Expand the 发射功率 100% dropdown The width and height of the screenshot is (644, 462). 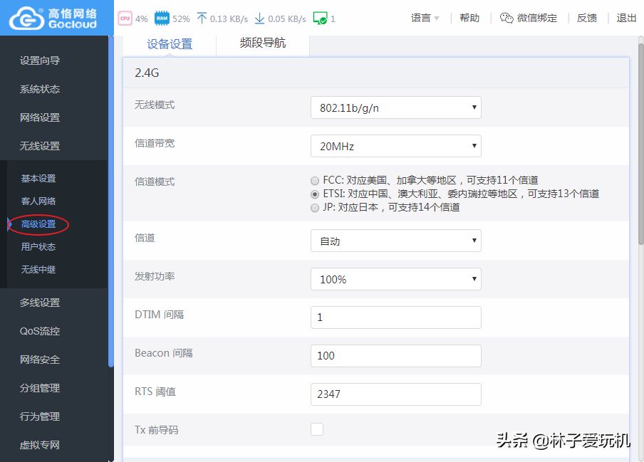395,280
